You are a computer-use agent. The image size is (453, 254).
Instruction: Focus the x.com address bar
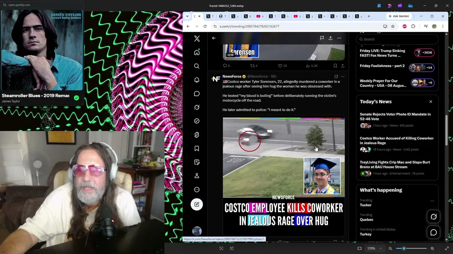click(297, 26)
